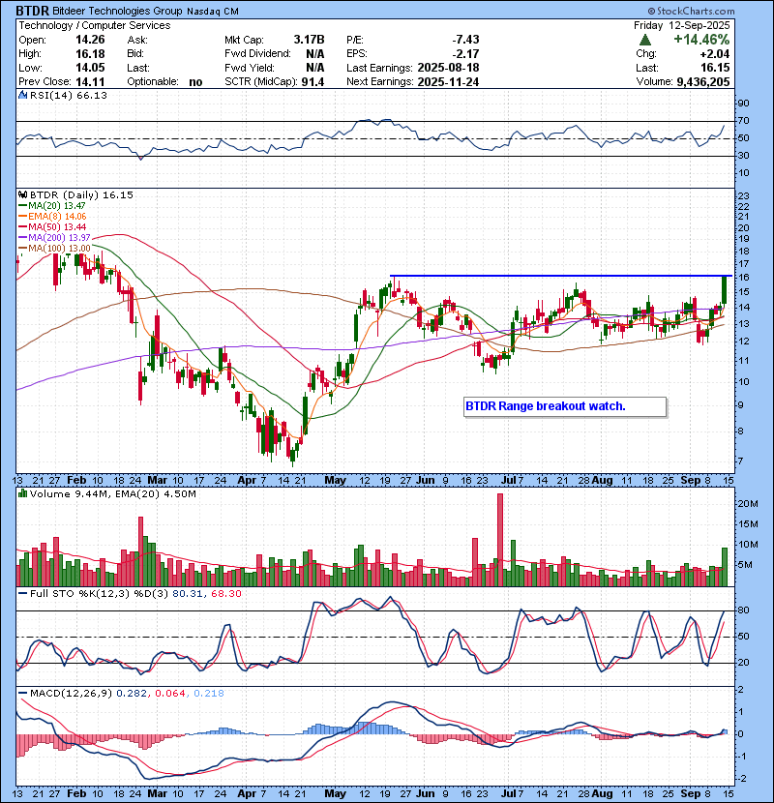Screen dimensions: 774x803
Task: Click the MA(20) 13.47 legend entry
Action: point(52,206)
